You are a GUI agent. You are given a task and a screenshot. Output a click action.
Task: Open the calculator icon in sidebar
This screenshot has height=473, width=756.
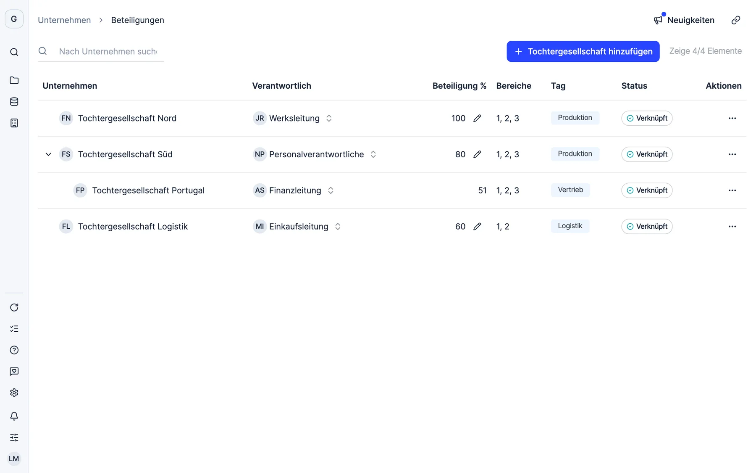point(14,123)
